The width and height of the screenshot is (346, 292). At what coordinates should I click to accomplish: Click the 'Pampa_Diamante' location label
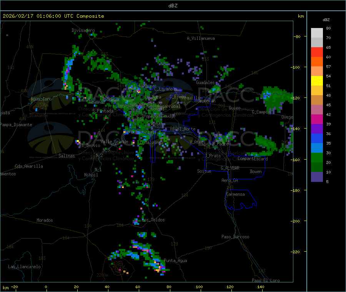16,125
